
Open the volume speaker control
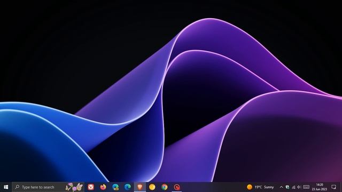point(299,187)
